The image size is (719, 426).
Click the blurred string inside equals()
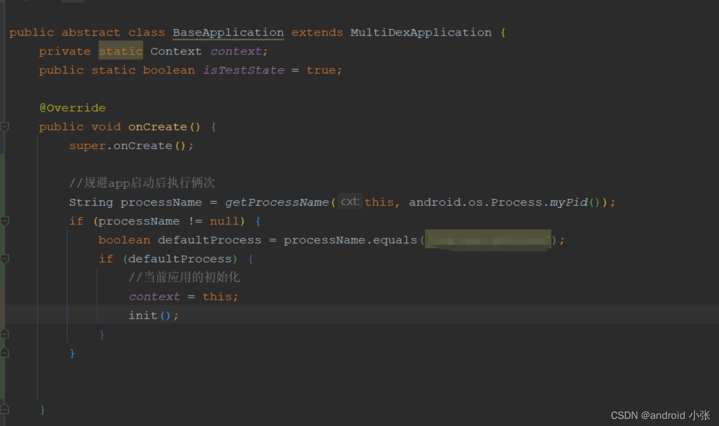487,239
